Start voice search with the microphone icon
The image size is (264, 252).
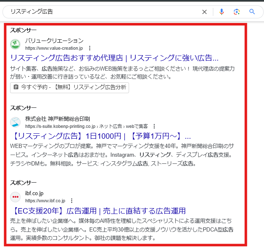tap(222, 12)
